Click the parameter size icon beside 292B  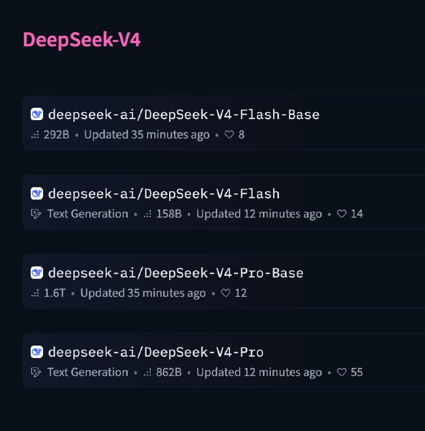35,135
